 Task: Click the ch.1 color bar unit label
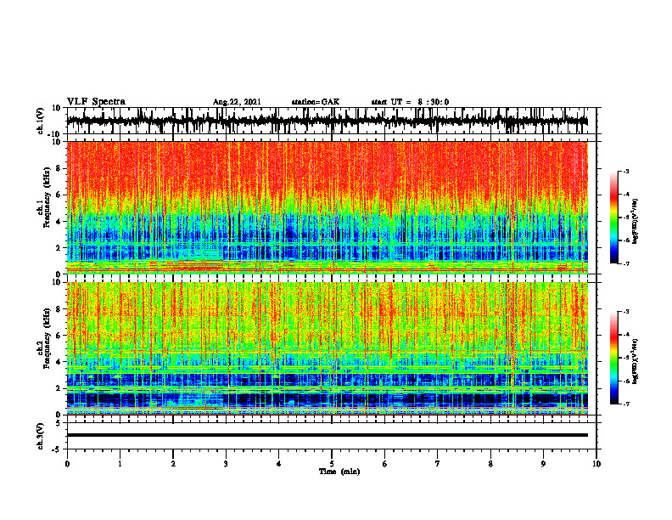(x=635, y=222)
